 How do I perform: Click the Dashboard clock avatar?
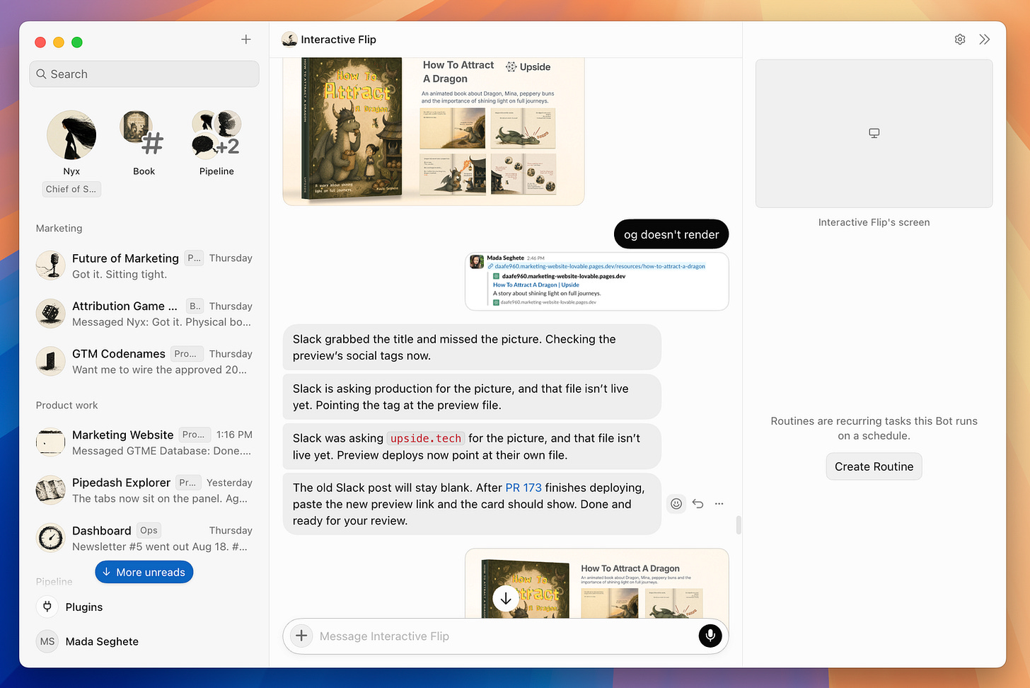pyautogui.click(x=51, y=538)
